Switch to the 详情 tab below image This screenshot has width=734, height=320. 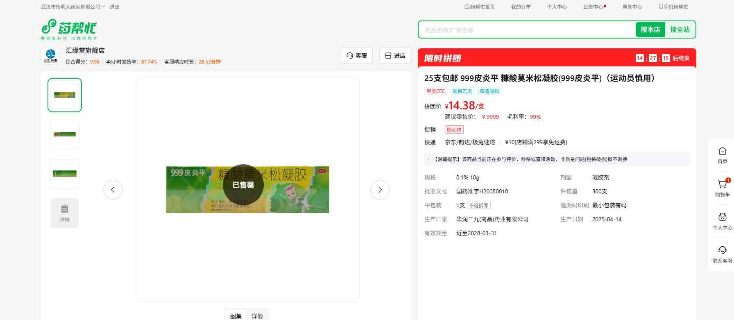257,316
